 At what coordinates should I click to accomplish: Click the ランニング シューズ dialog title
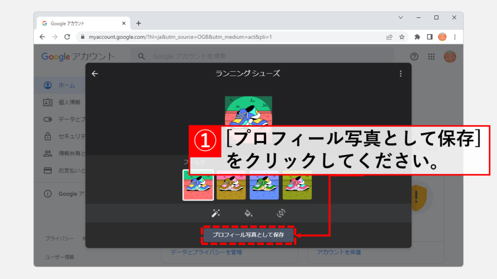[248, 74]
